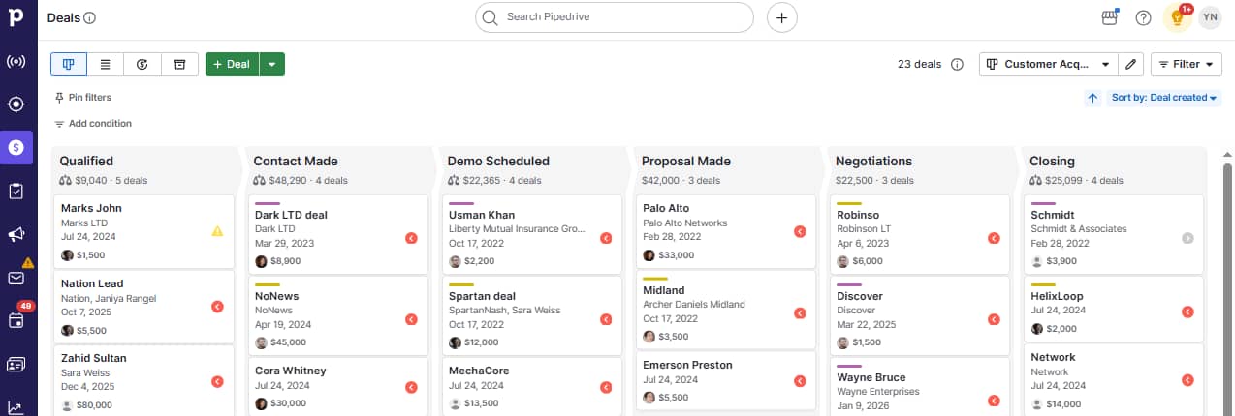The image size is (1235, 416).
Task: Click red activity icon on Robinso deal
Action: pos(994,238)
